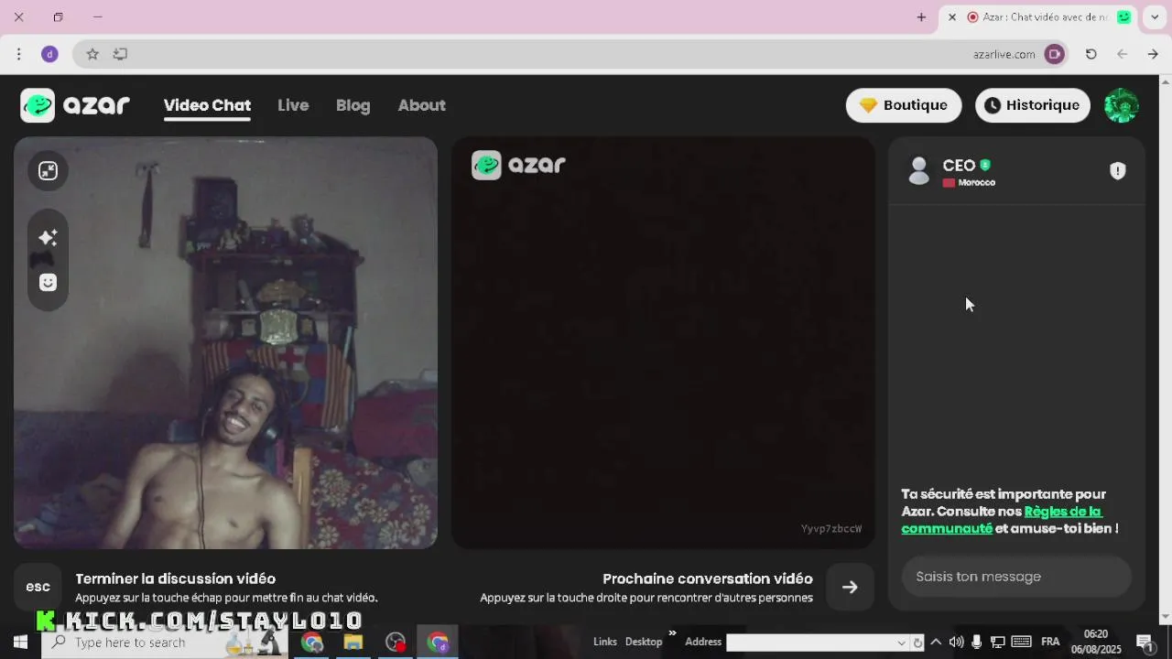
Task: Open the user avatar menu in the header
Action: tap(1121, 105)
